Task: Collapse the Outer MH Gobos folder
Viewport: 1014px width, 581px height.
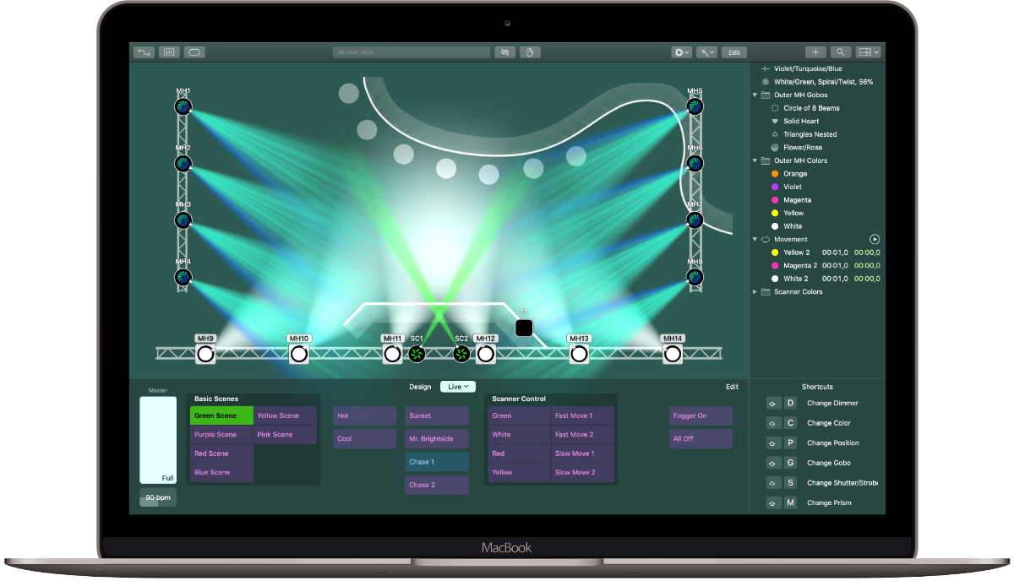Action: click(755, 95)
